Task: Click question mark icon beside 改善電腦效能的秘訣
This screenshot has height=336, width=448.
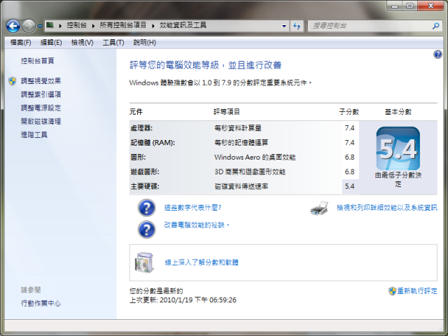Action: point(146,230)
